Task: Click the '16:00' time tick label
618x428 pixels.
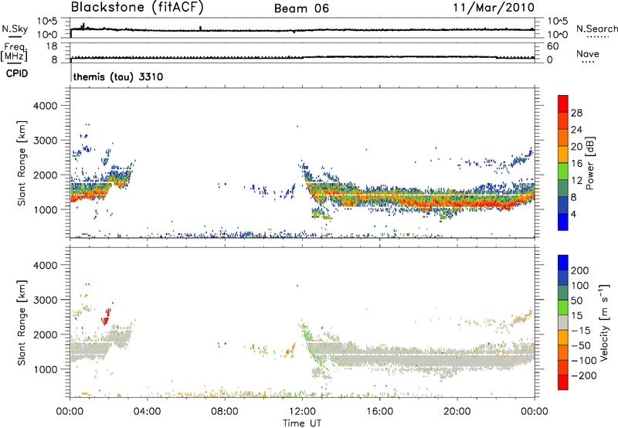Action: click(379, 412)
